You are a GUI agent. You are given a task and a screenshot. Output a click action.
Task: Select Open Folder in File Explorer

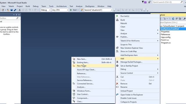click(x=137, y=95)
